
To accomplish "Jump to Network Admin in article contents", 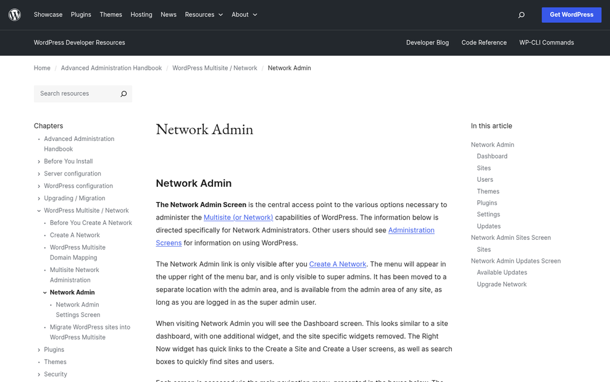I will (493, 145).
